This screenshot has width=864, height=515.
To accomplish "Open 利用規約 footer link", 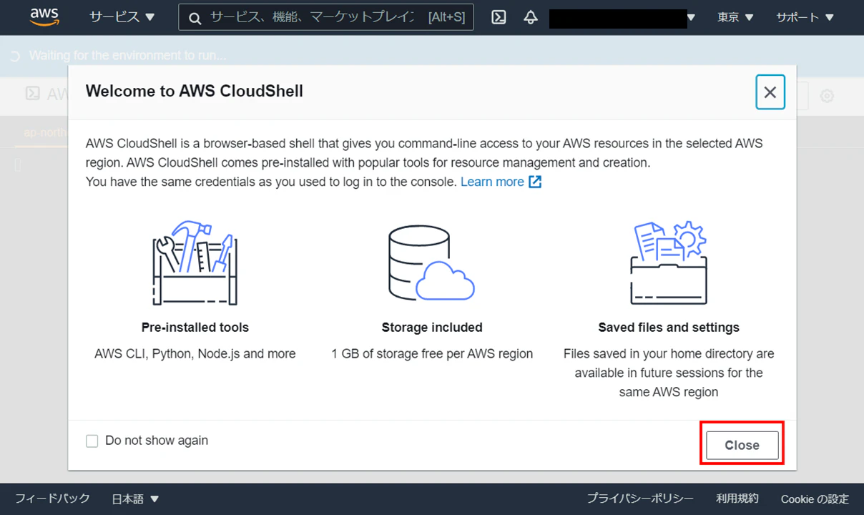I will (x=737, y=499).
